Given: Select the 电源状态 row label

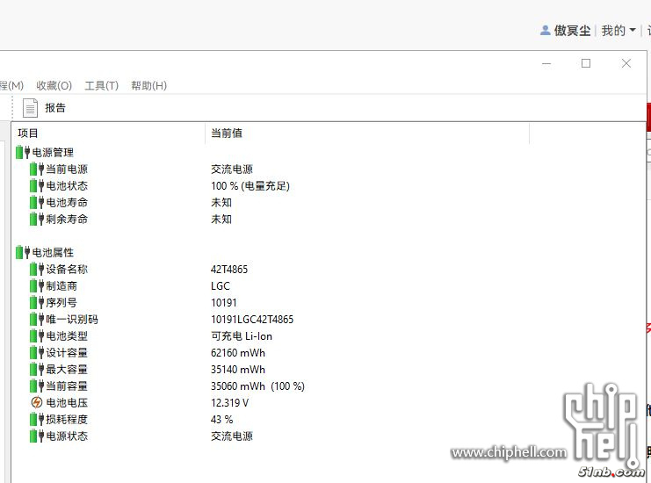Looking at the screenshot, I should pyautogui.click(x=67, y=436).
